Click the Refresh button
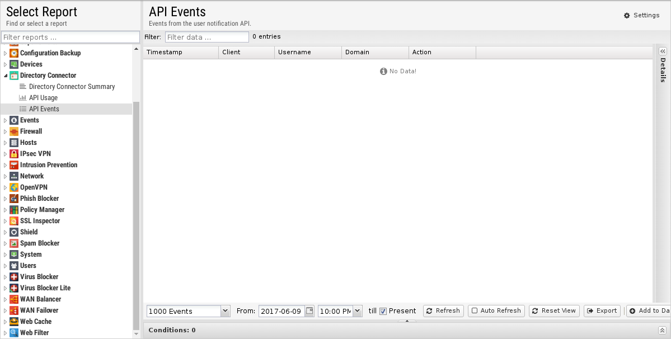Viewport: 671px width, 339px height. (443, 311)
